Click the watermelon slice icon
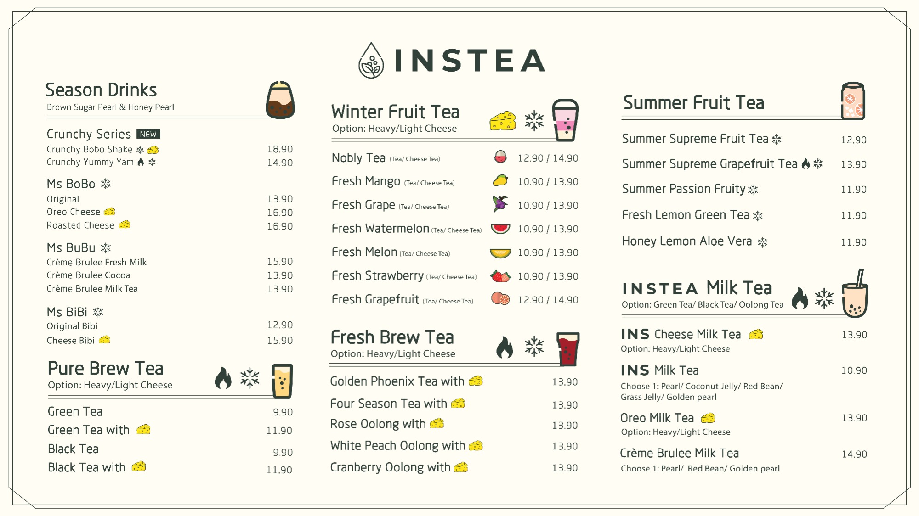 [x=500, y=229]
